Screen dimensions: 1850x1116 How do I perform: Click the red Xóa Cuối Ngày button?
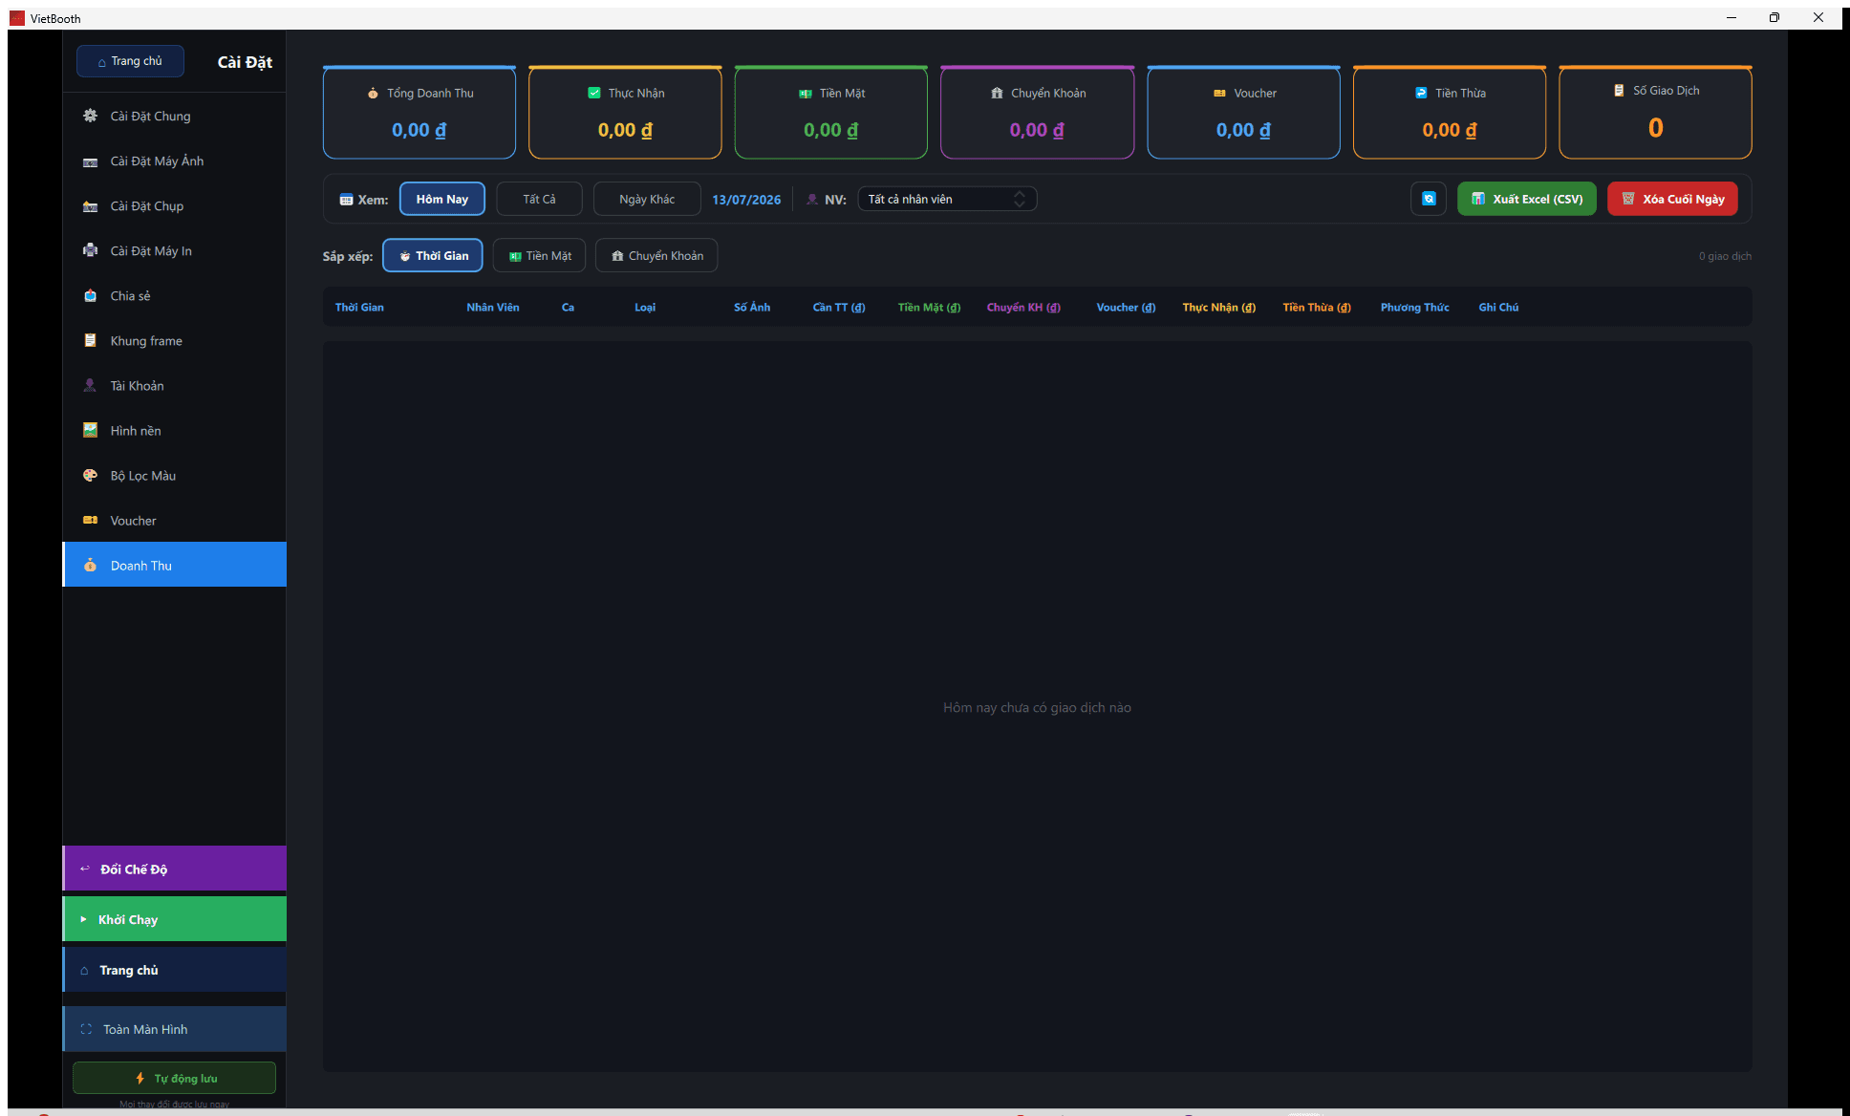pyautogui.click(x=1672, y=199)
